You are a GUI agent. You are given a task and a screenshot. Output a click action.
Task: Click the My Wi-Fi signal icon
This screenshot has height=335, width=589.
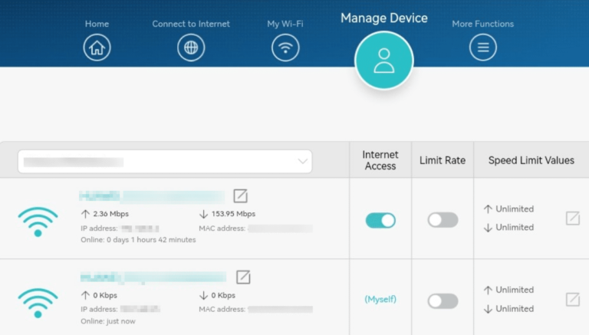point(285,48)
